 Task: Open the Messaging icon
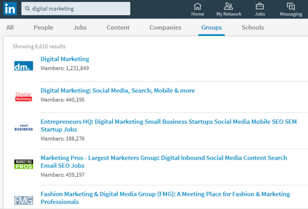pos(291,7)
